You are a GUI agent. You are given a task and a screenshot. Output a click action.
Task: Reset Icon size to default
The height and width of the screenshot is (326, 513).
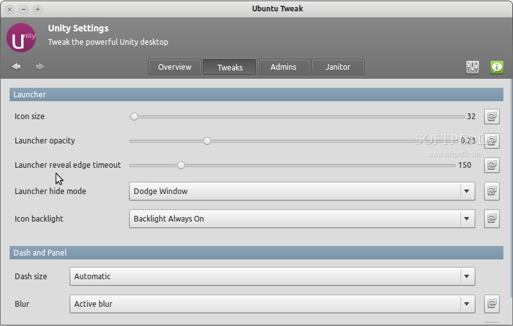coord(492,117)
